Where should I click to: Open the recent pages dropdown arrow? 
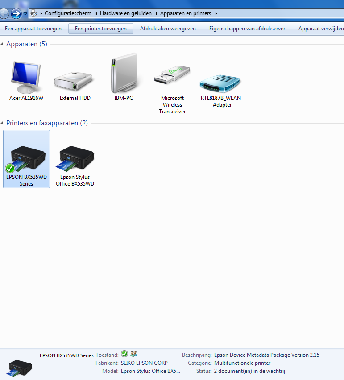coord(25,13)
